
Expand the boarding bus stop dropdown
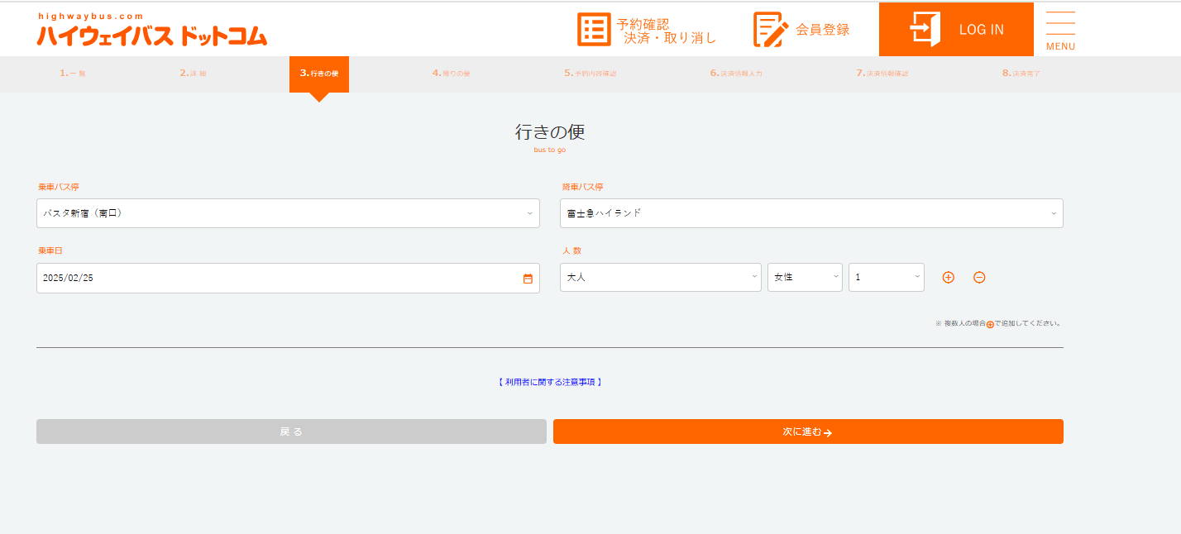288,213
